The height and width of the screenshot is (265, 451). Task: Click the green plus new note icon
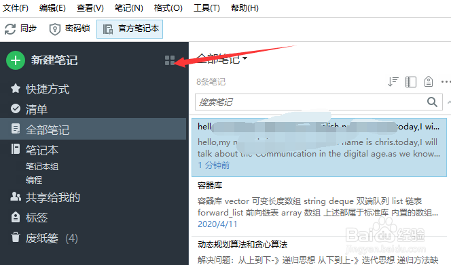(x=16, y=60)
